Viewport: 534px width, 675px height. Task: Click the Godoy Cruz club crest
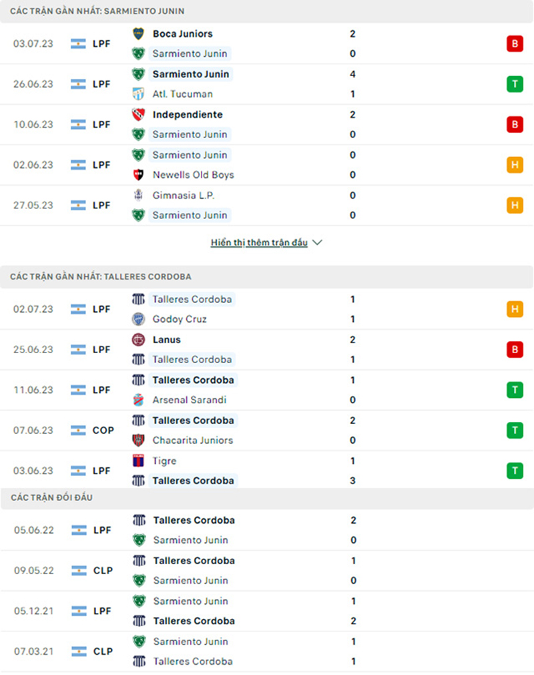pos(138,319)
